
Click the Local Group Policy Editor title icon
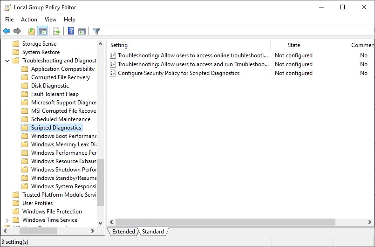pyautogui.click(x=7, y=7)
